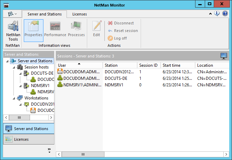Click the help question mark icon
This screenshot has width=232, height=160.
[x=225, y=14]
